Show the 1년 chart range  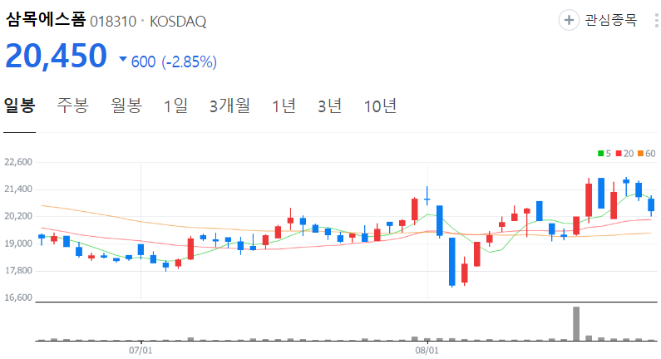pyautogui.click(x=284, y=106)
